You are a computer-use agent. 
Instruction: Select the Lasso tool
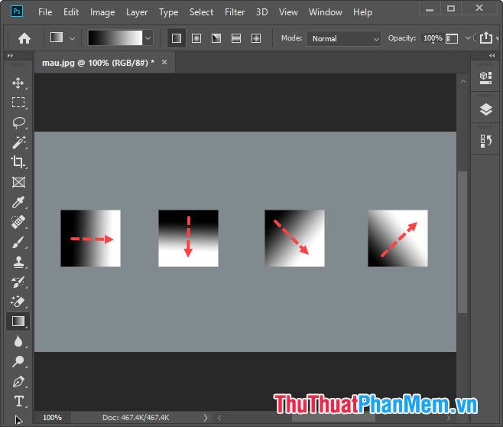coord(18,122)
